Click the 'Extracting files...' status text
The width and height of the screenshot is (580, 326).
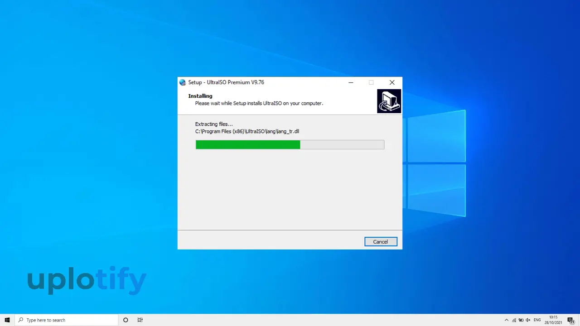point(214,124)
